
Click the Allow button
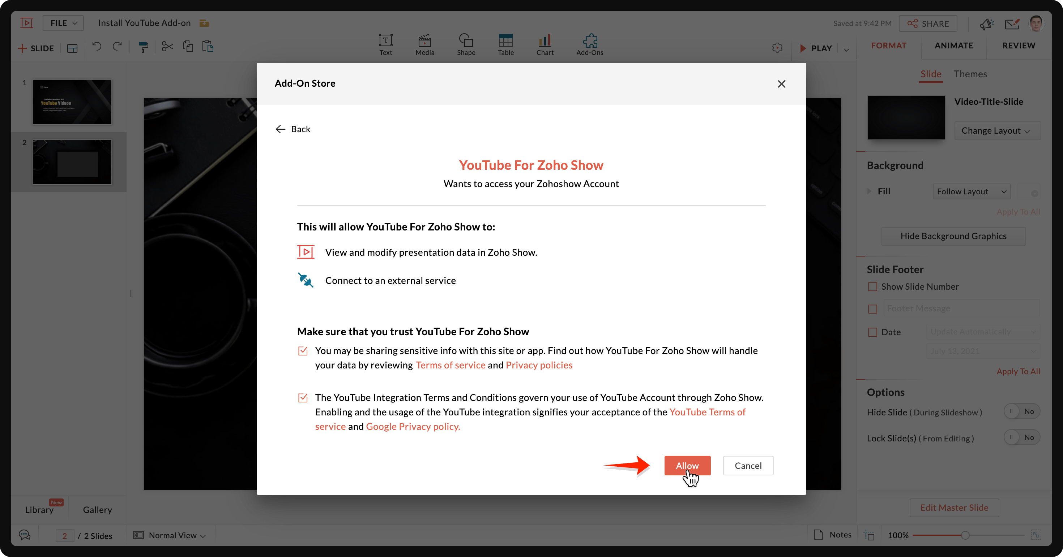[x=687, y=466]
